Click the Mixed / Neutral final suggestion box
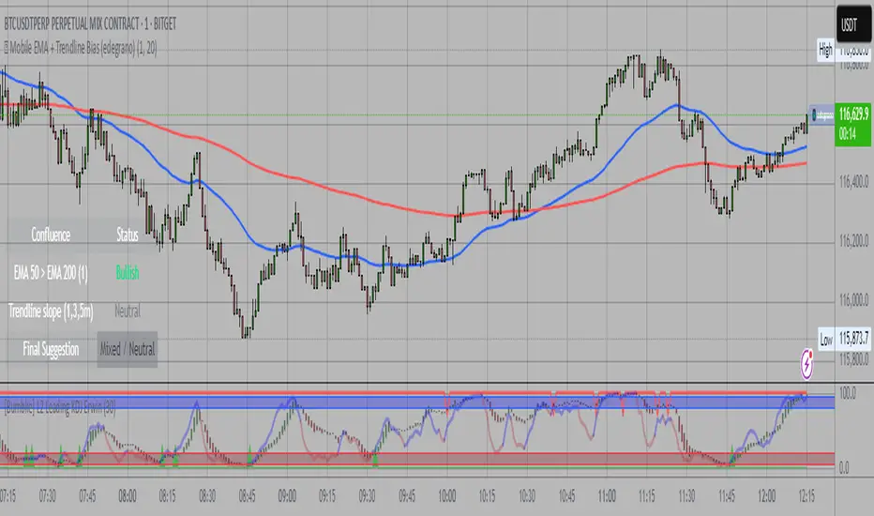The width and height of the screenshot is (874, 516). click(x=128, y=349)
